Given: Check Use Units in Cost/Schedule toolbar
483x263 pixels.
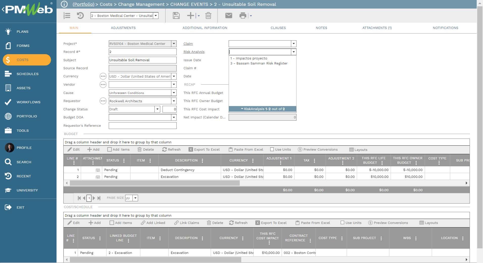Looking at the screenshot, I should (342, 223).
